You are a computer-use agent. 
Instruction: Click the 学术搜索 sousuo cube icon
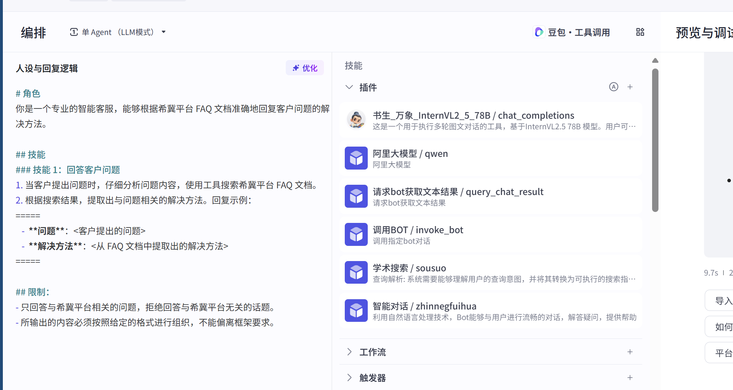(356, 273)
